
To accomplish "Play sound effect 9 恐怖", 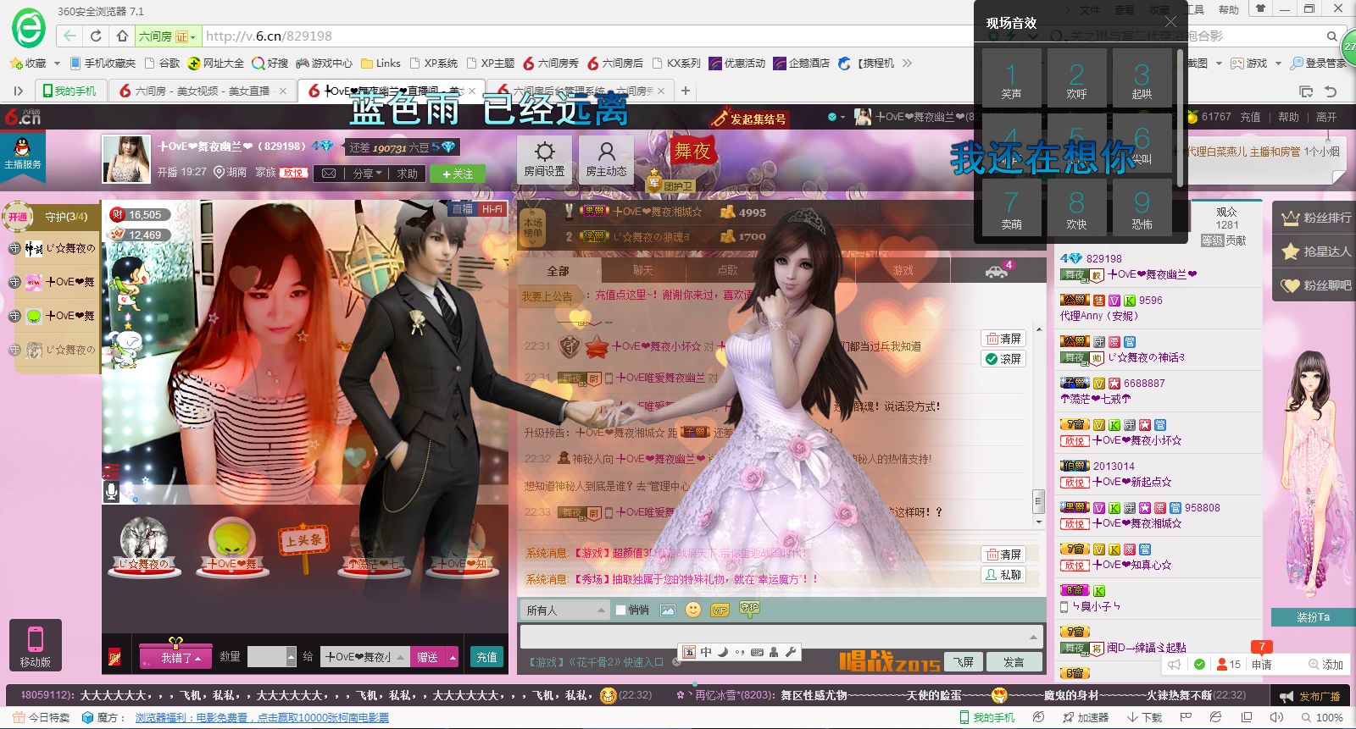I will (x=1142, y=209).
